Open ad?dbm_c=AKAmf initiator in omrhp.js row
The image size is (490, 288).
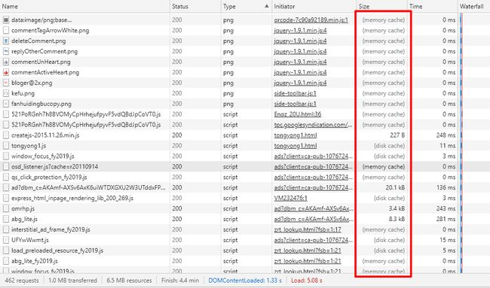click(314, 208)
